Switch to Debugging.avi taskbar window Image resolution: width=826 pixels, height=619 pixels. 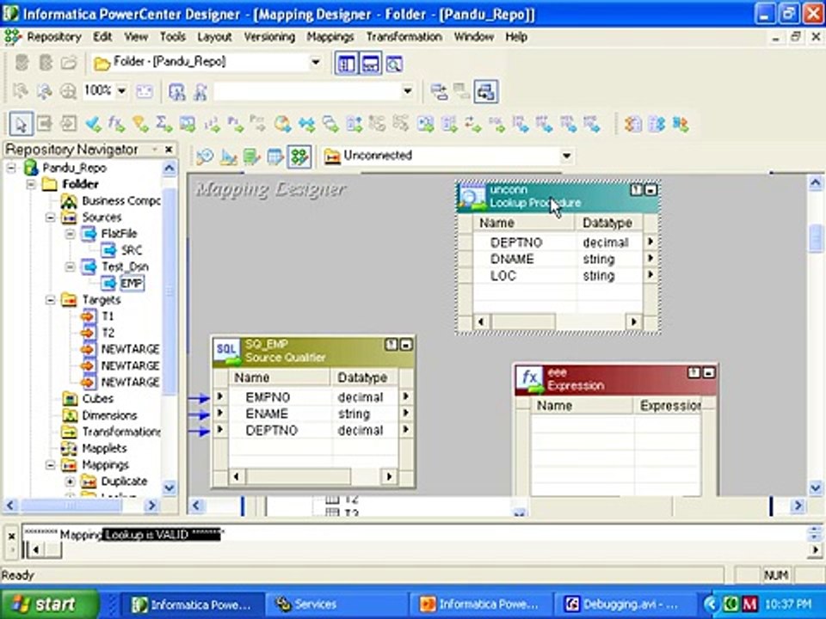point(623,604)
